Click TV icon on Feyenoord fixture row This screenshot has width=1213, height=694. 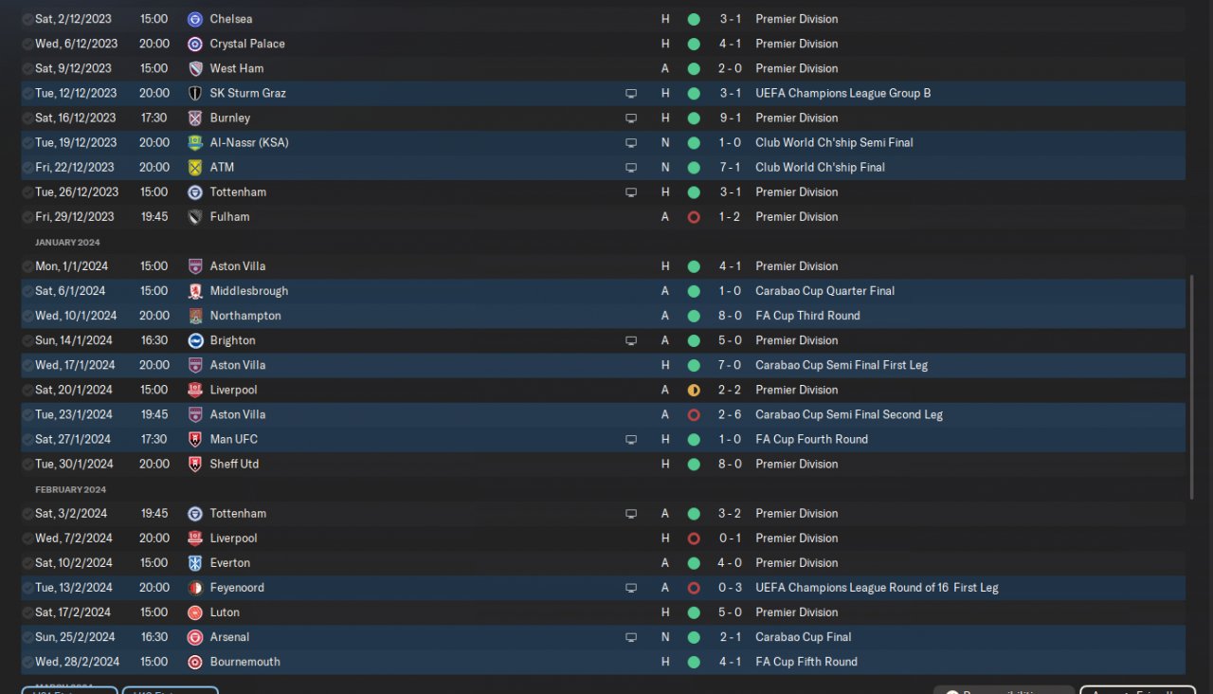[x=631, y=588]
